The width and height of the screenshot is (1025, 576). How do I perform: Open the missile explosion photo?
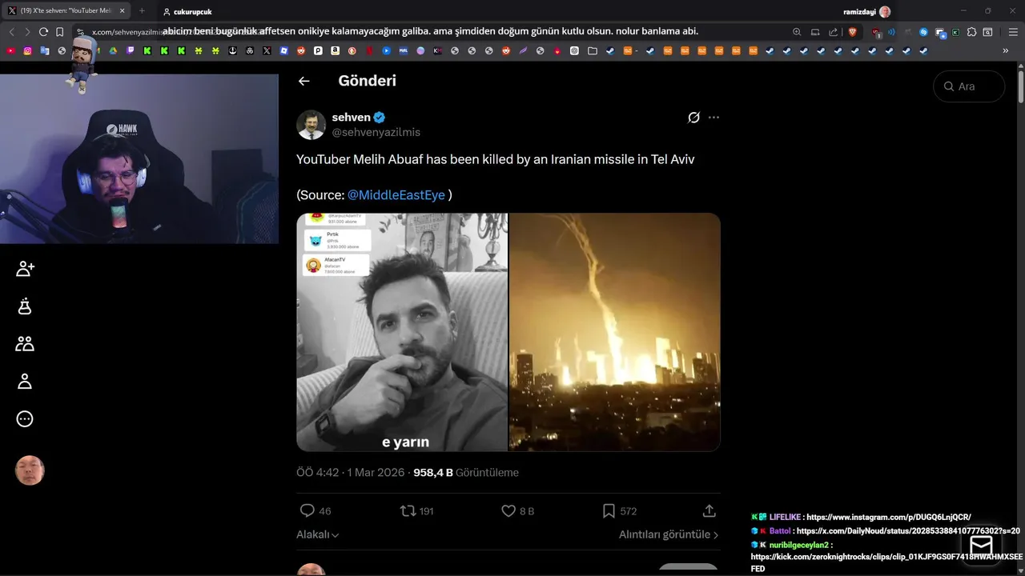(x=615, y=332)
